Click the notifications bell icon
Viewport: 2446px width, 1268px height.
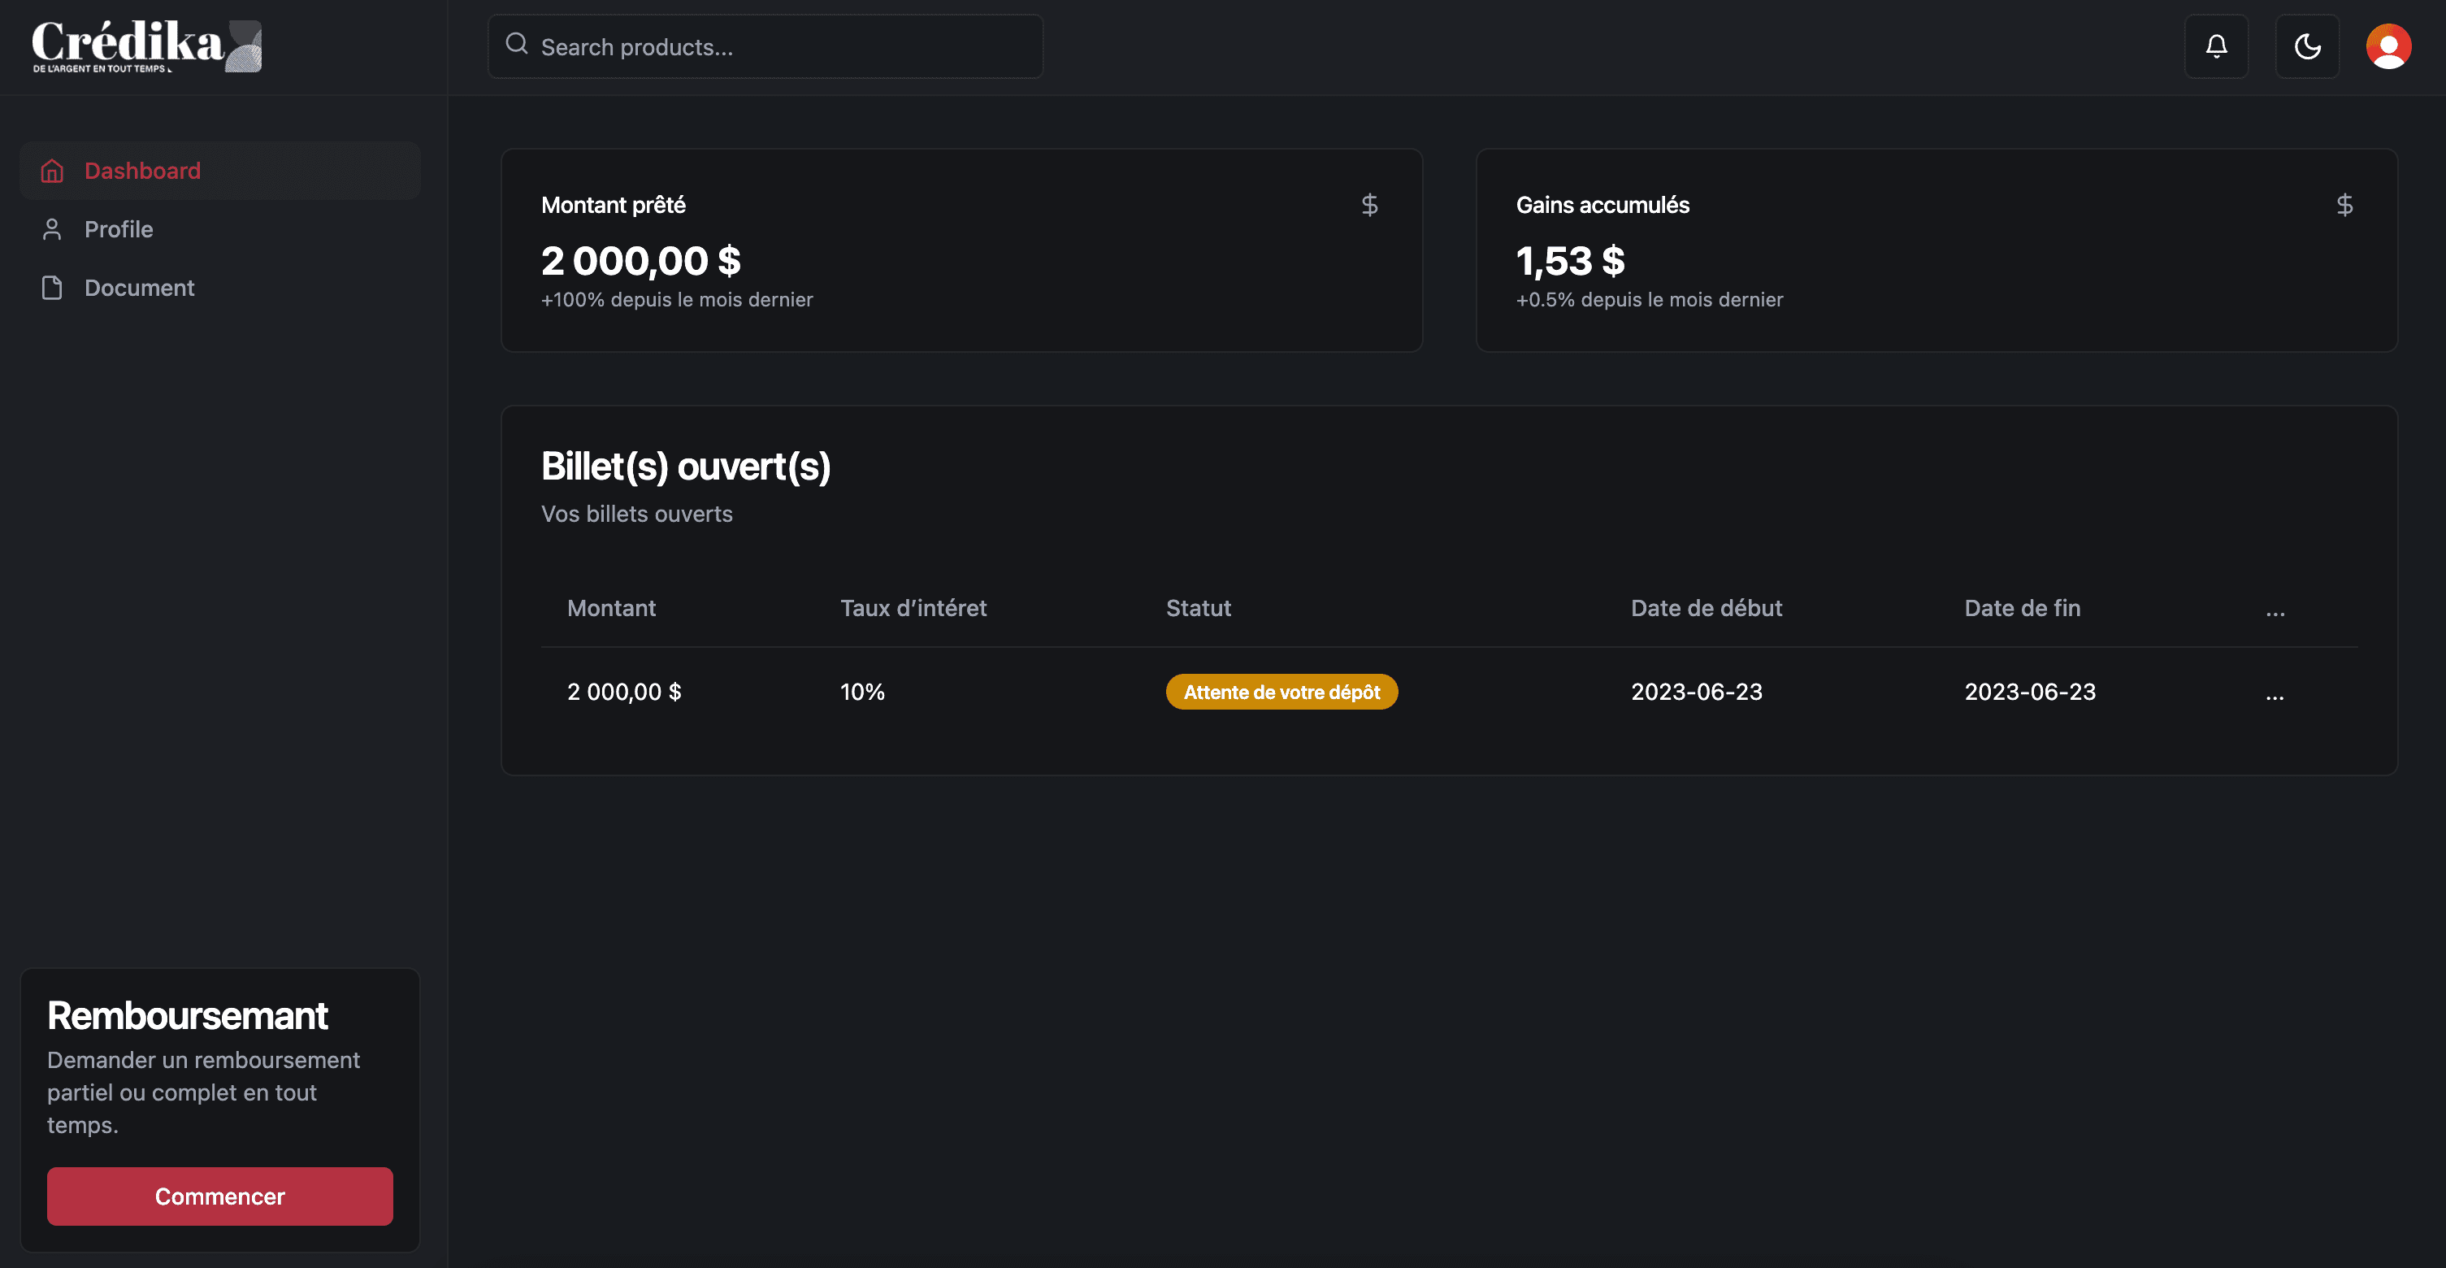click(2216, 46)
